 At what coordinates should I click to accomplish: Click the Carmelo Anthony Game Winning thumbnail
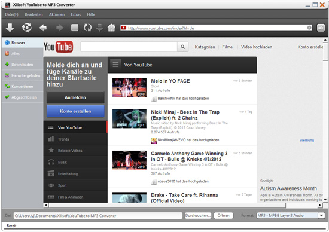(129, 160)
